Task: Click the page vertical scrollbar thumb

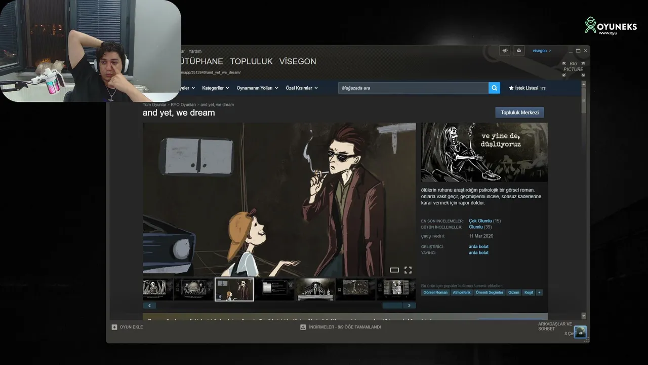Action: tap(584, 100)
